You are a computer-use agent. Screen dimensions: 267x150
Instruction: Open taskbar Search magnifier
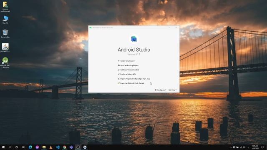click(x=10, y=147)
